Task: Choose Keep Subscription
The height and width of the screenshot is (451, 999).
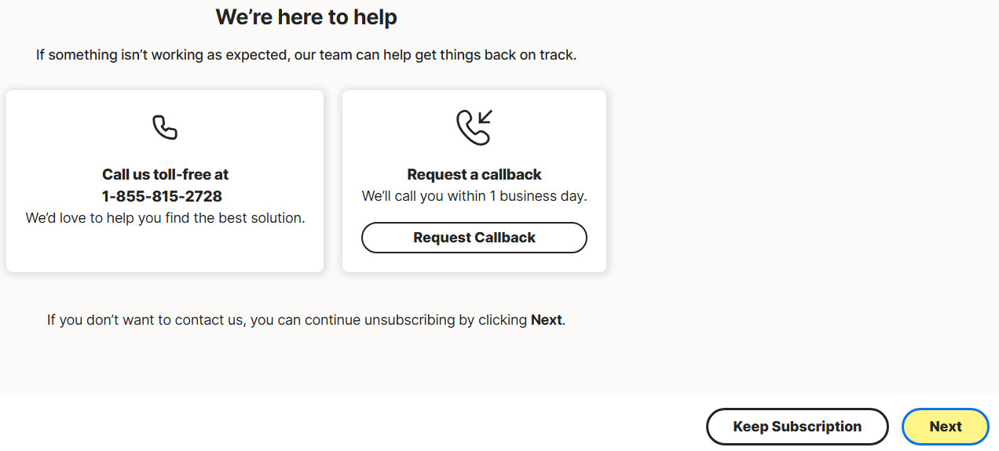Action: click(797, 427)
